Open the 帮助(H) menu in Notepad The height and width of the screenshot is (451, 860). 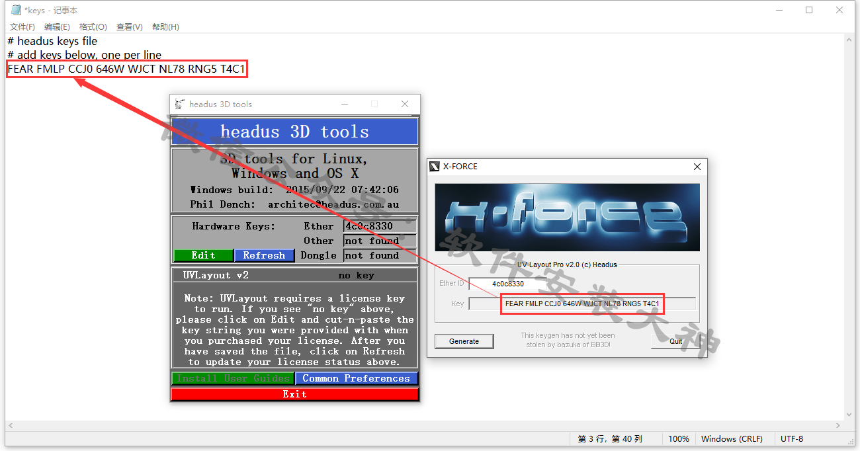[165, 27]
